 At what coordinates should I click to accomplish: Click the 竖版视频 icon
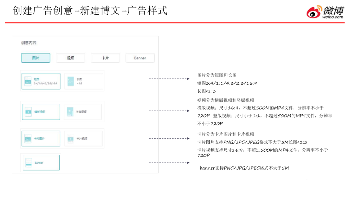70,112
